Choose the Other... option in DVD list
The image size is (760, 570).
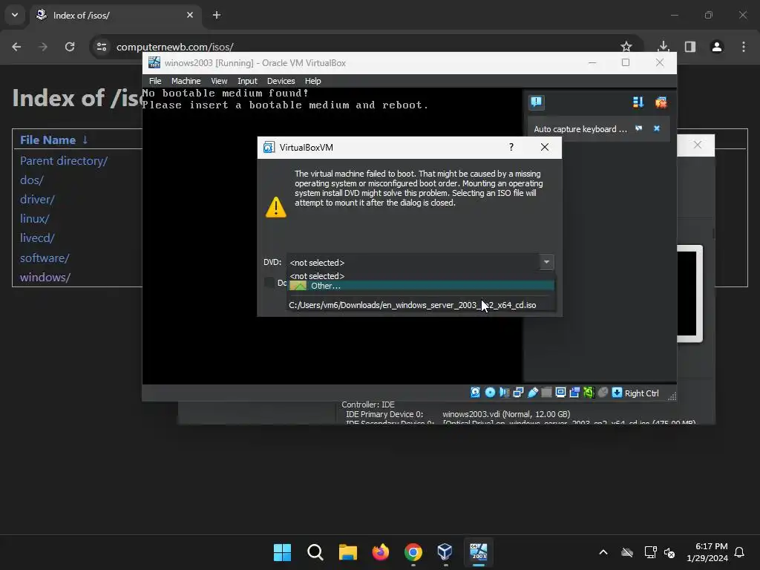422,286
